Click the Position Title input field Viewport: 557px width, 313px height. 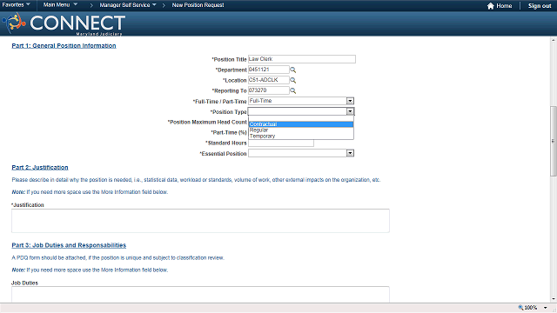(x=302, y=59)
